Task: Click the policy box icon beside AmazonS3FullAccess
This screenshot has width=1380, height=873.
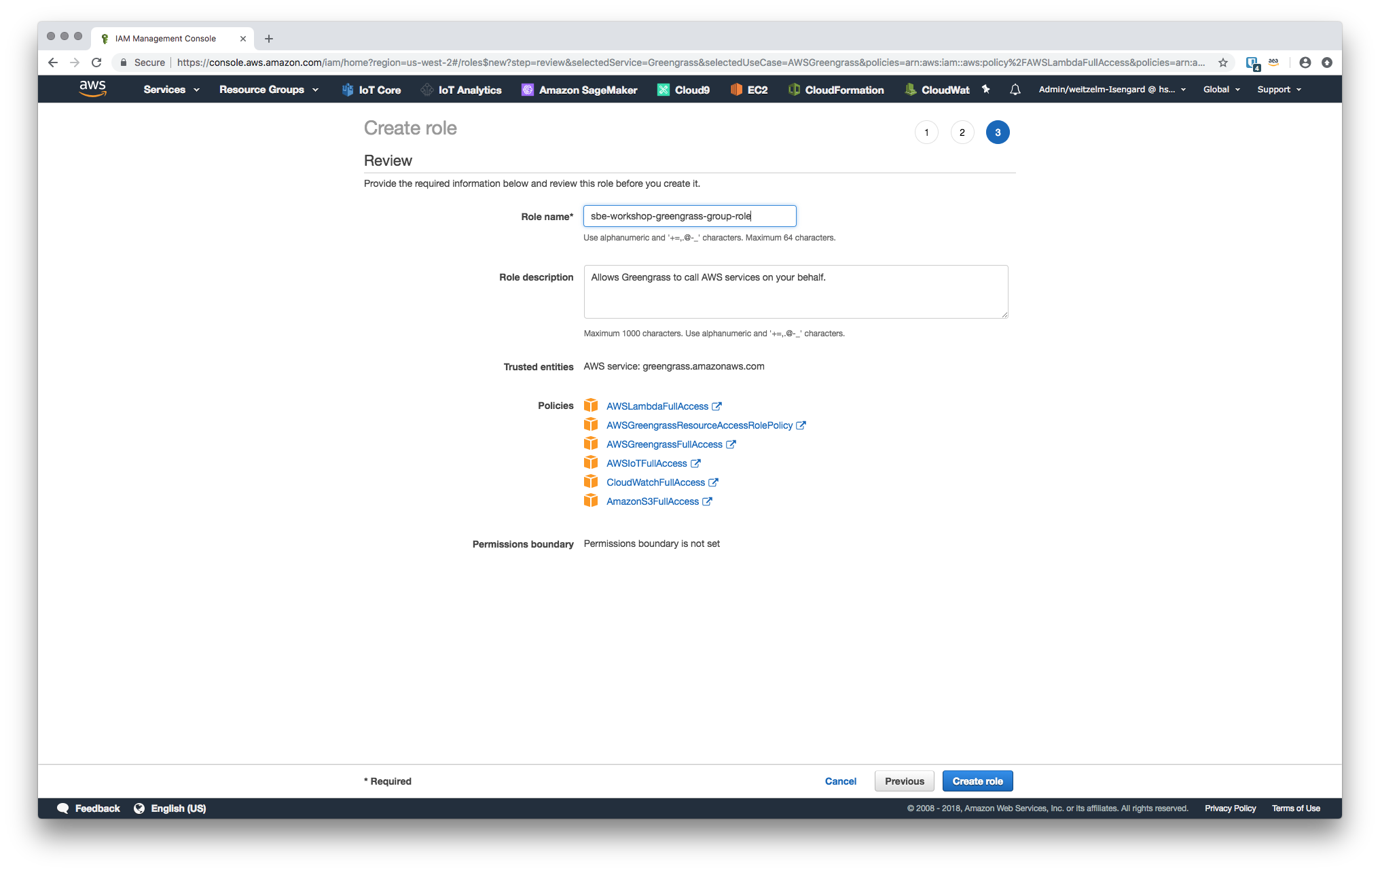Action: 591,501
